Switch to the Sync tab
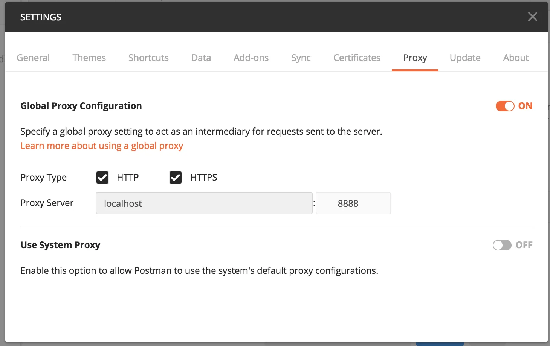550x346 pixels. (x=301, y=58)
